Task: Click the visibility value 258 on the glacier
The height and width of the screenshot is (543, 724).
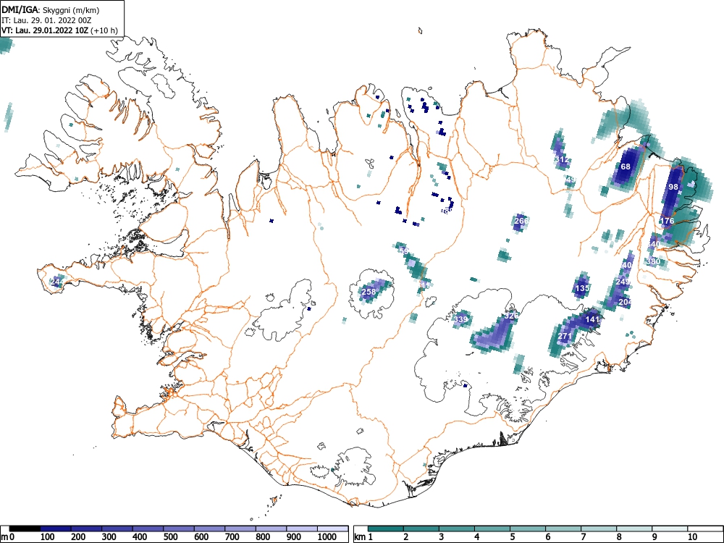Action: pos(369,292)
